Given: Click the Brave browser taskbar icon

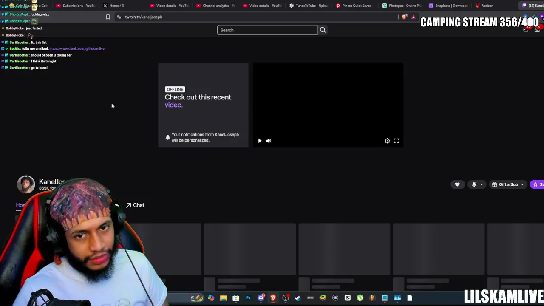Looking at the screenshot, I should pyautogui.click(x=273, y=298).
